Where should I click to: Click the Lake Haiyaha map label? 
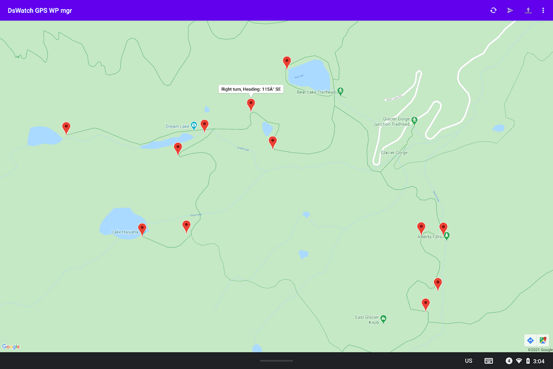[125, 232]
